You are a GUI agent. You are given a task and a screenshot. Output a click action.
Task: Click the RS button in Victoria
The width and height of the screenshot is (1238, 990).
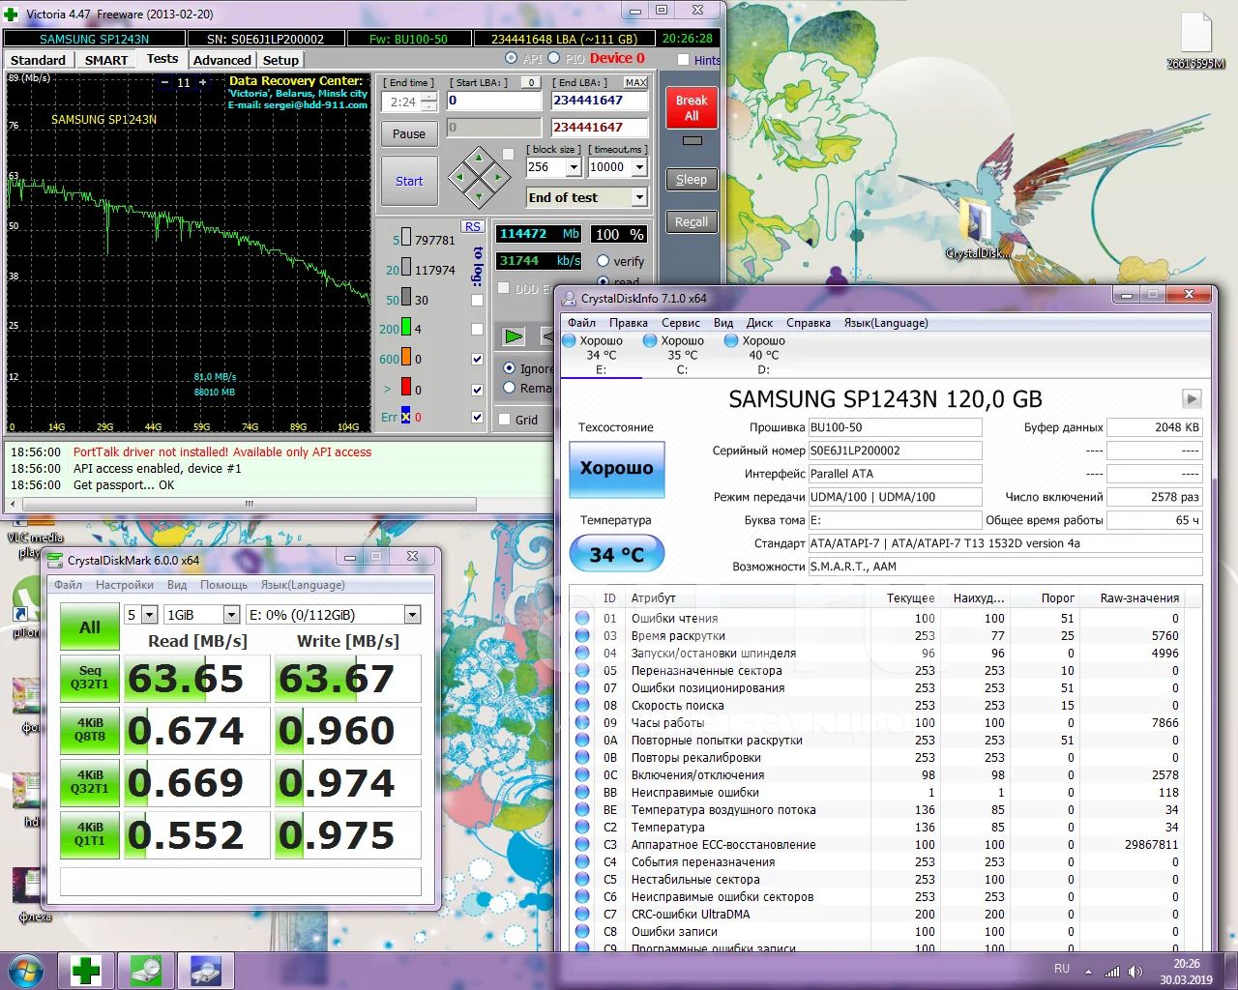click(x=472, y=226)
